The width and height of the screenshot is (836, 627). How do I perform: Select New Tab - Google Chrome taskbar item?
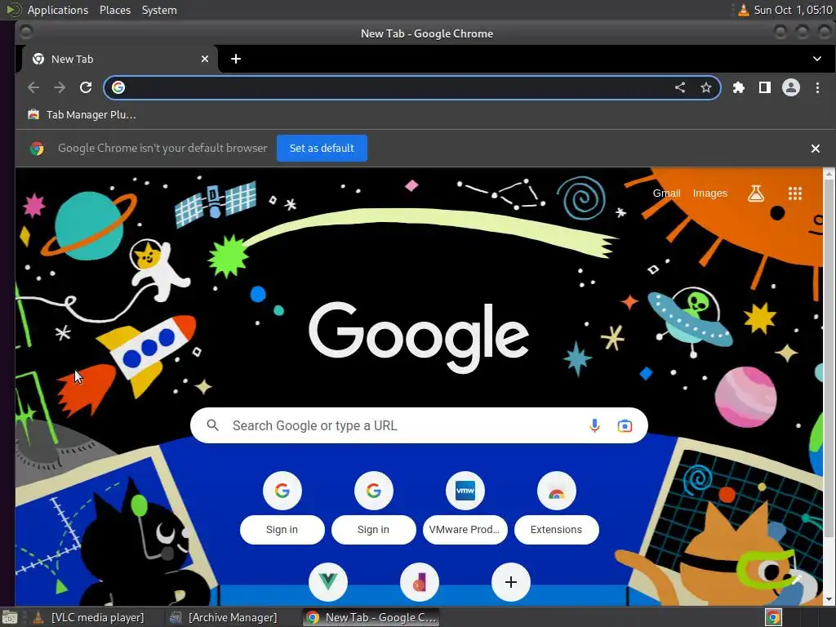coord(371,617)
